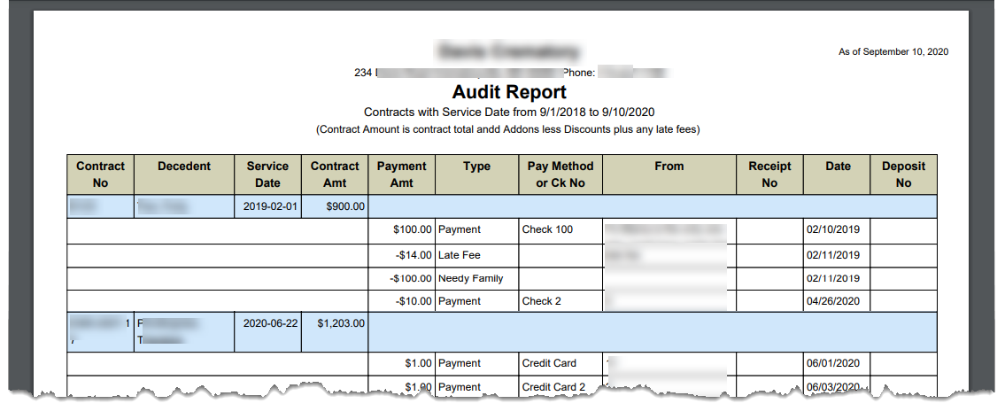Click the Contract Amount explanation note
This screenshot has width=1005, height=419.
point(509,129)
